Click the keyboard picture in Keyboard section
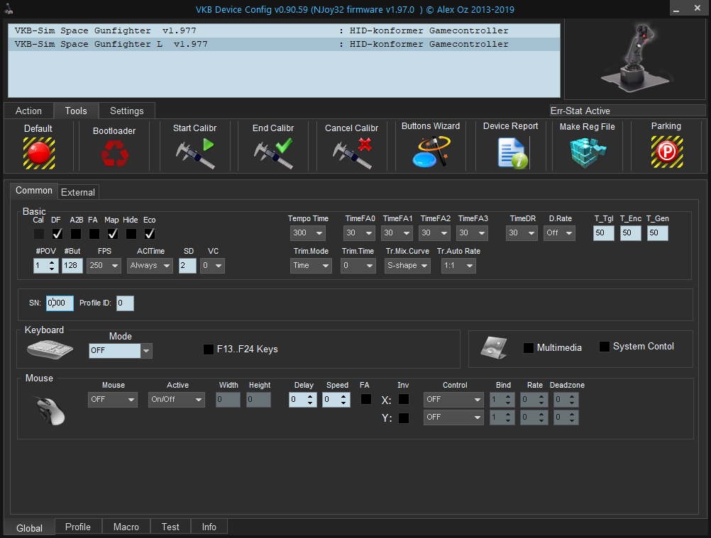 pyautogui.click(x=50, y=349)
